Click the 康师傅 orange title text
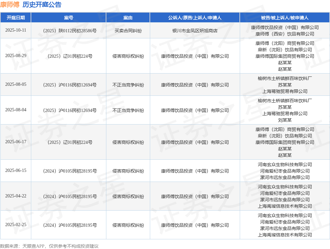Image resolution: width=330 pixels, height=249 pixels. pos(10,5)
